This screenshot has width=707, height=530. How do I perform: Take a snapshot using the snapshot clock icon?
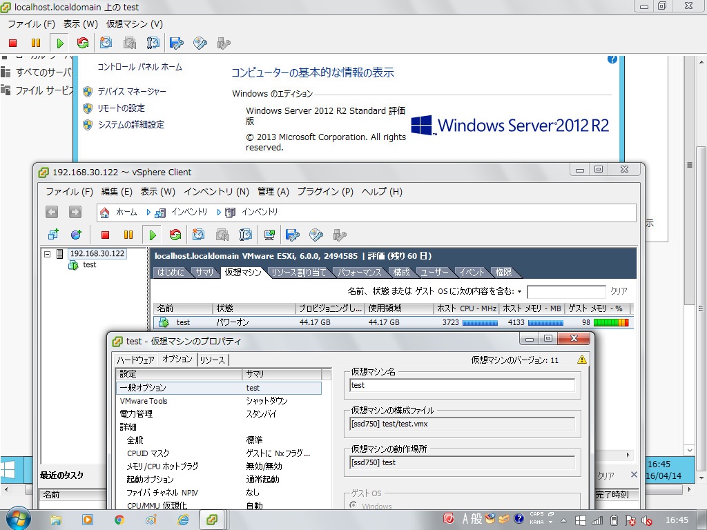point(199,235)
